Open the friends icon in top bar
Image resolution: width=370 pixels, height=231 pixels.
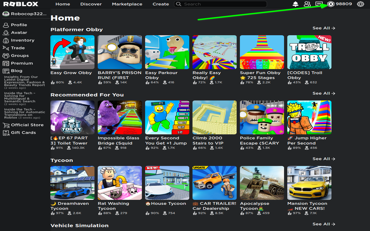[307, 4]
